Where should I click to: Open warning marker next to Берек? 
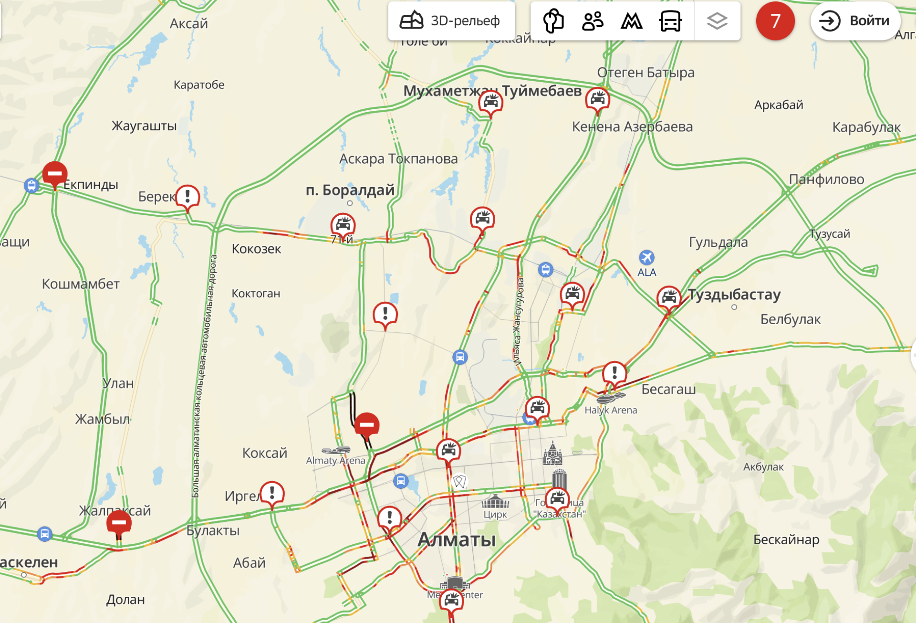(x=187, y=197)
